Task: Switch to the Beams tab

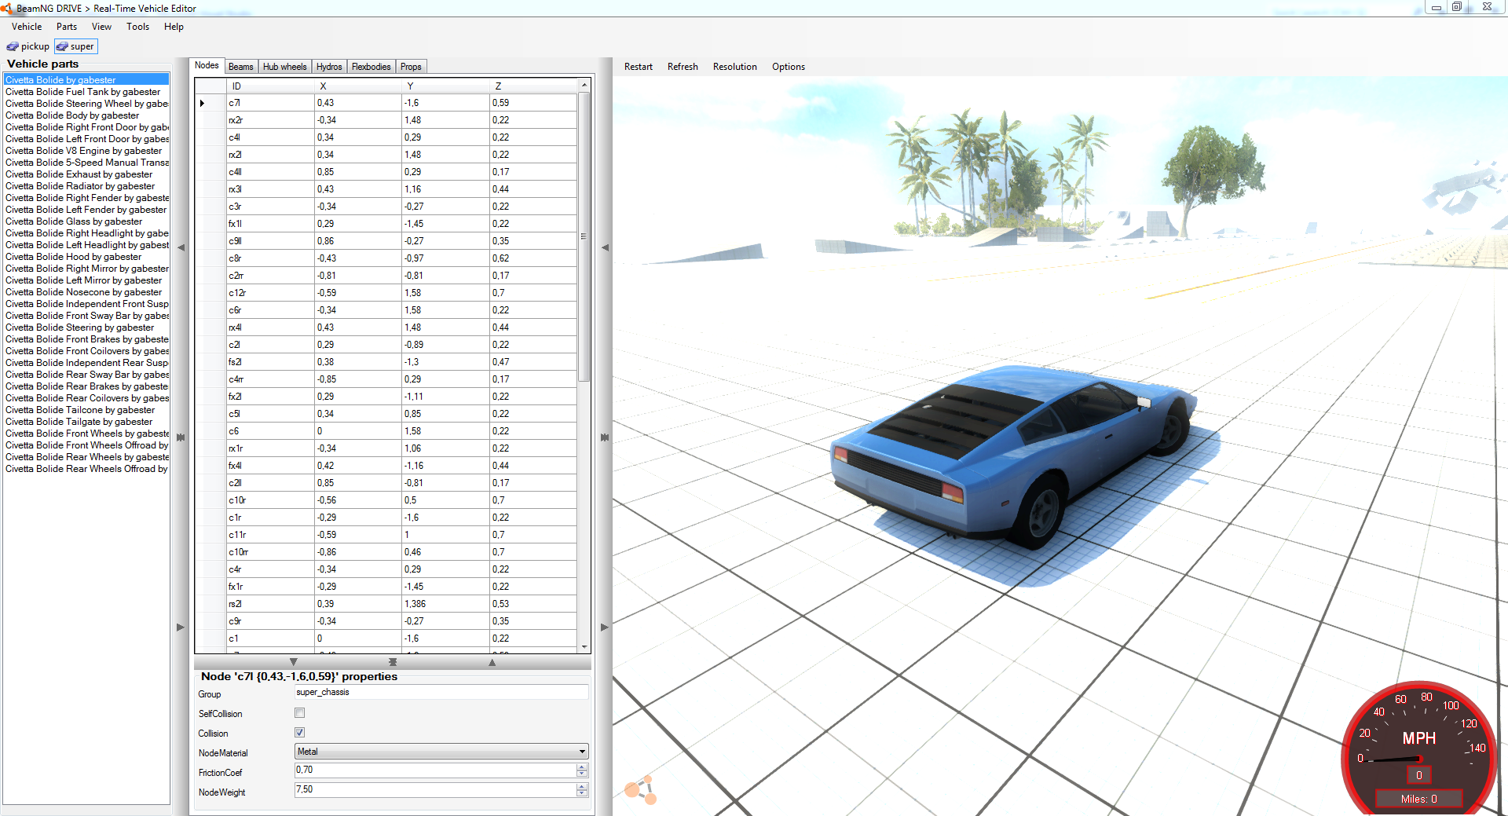Action: click(241, 67)
